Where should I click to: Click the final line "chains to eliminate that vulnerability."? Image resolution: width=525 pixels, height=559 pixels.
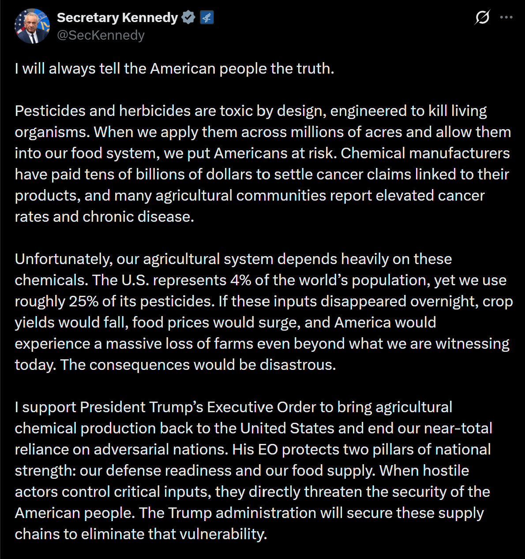[x=141, y=534]
